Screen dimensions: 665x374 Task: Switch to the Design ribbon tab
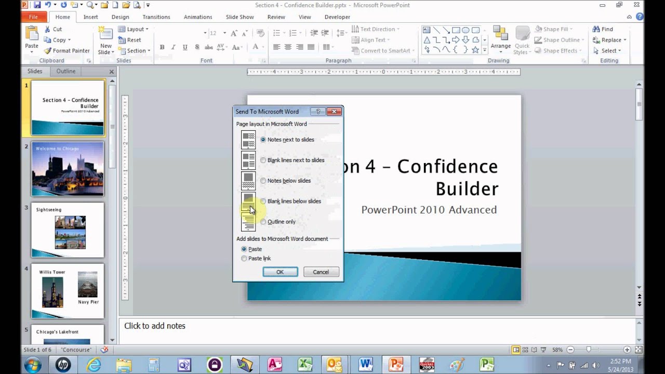(120, 17)
